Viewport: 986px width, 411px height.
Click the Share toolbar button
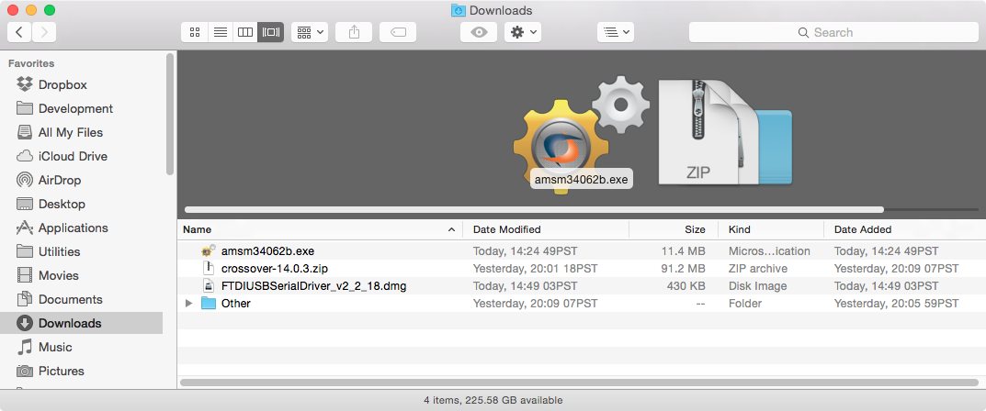[354, 33]
